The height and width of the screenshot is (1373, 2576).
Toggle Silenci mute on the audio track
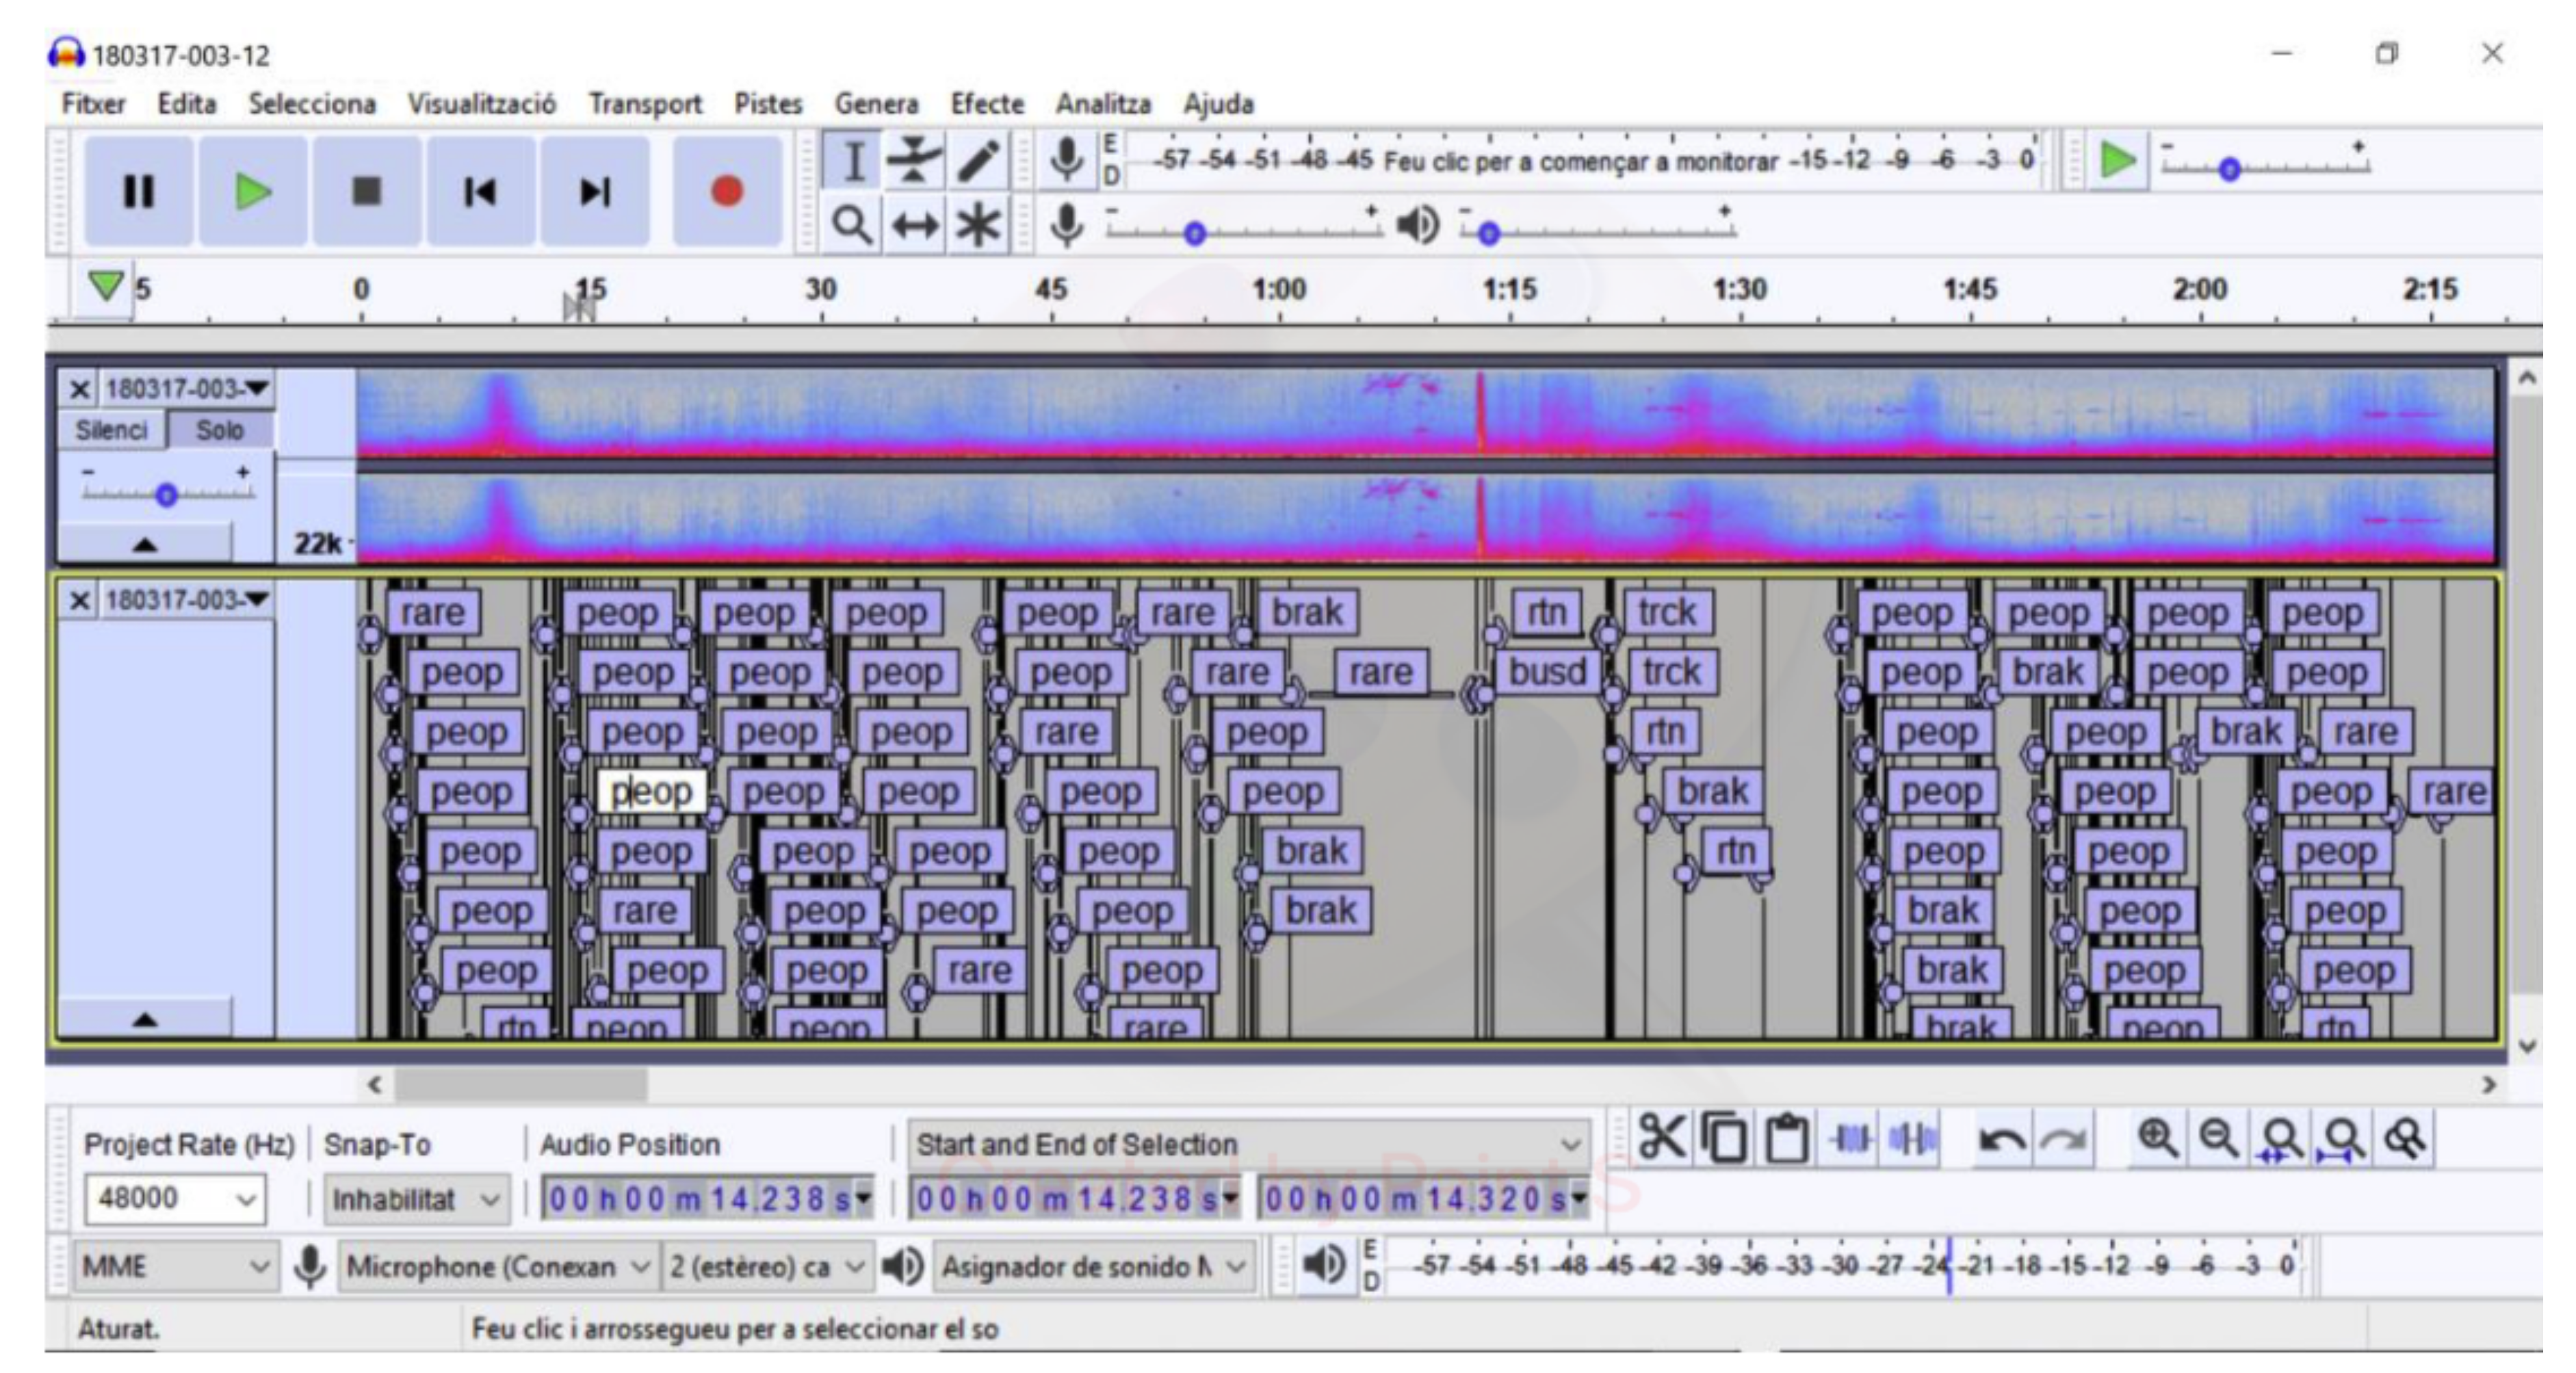coord(111,430)
